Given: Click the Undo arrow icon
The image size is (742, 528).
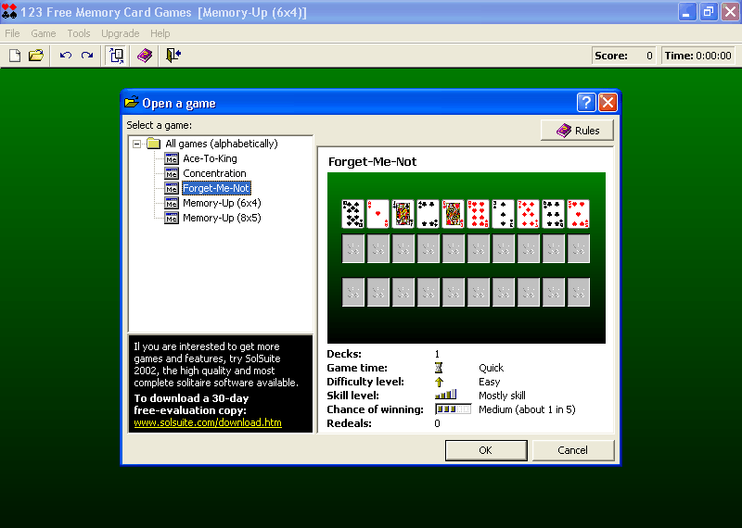Looking at the screenshot, I should (65, 56).
